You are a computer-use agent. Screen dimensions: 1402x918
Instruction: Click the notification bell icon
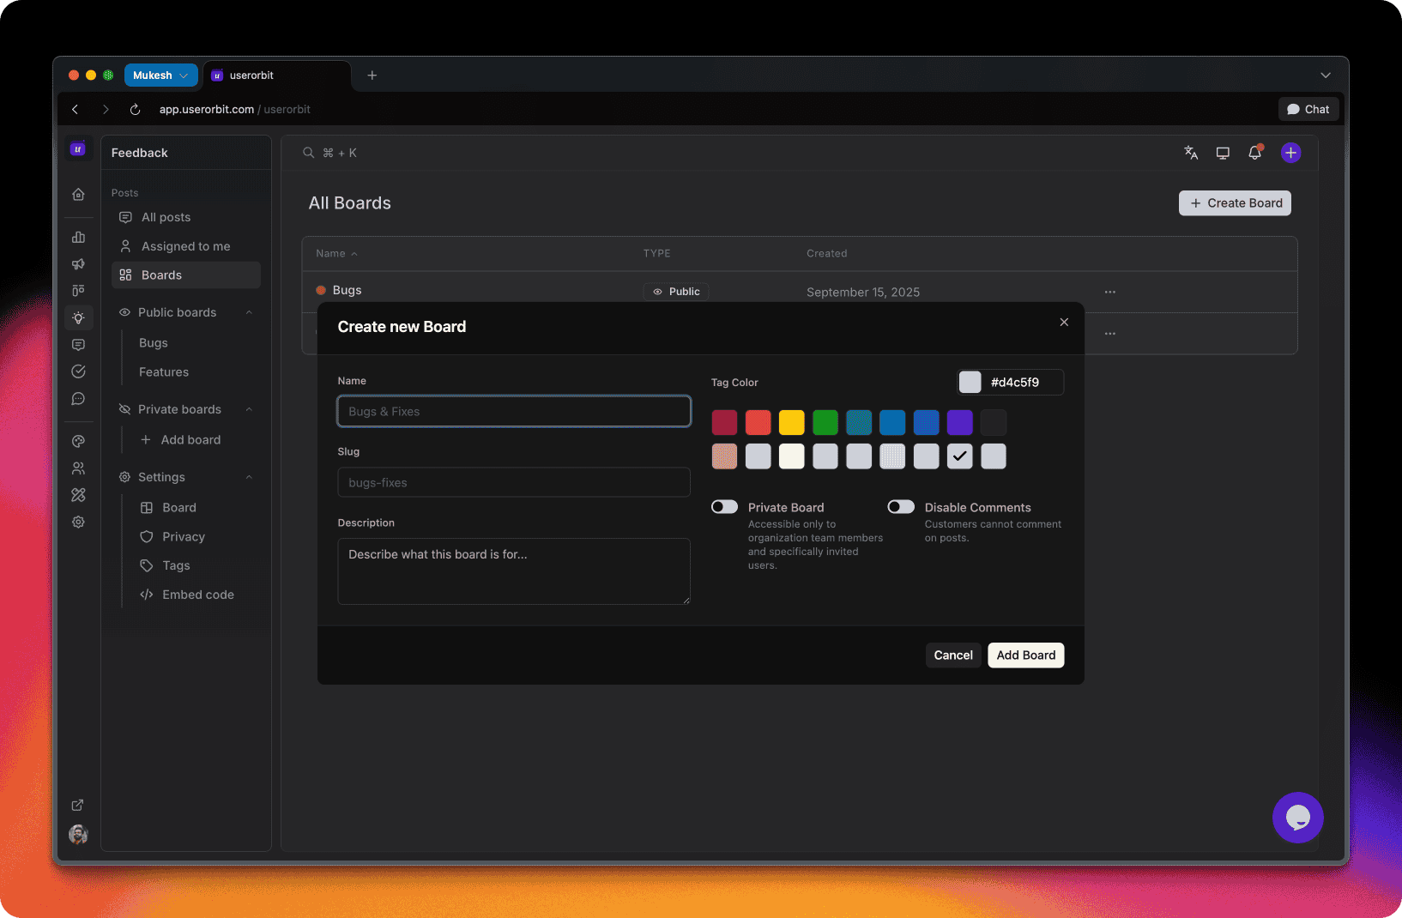[x=1254, y=153]
